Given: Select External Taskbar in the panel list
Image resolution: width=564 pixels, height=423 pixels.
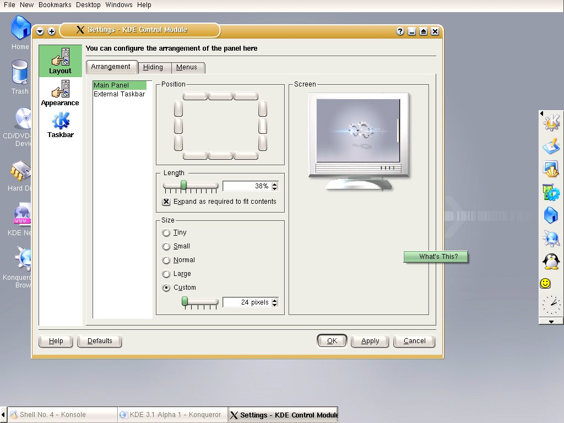Looking at the screenshot, I should tap(120, 94).
